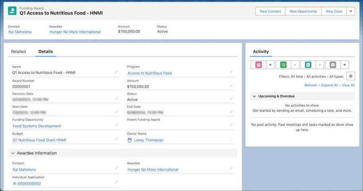Open Hunger No More International header link
Image resolution: width=363 pixels, height=191 pixels.
pyautogui.click(x=75, y=32)
